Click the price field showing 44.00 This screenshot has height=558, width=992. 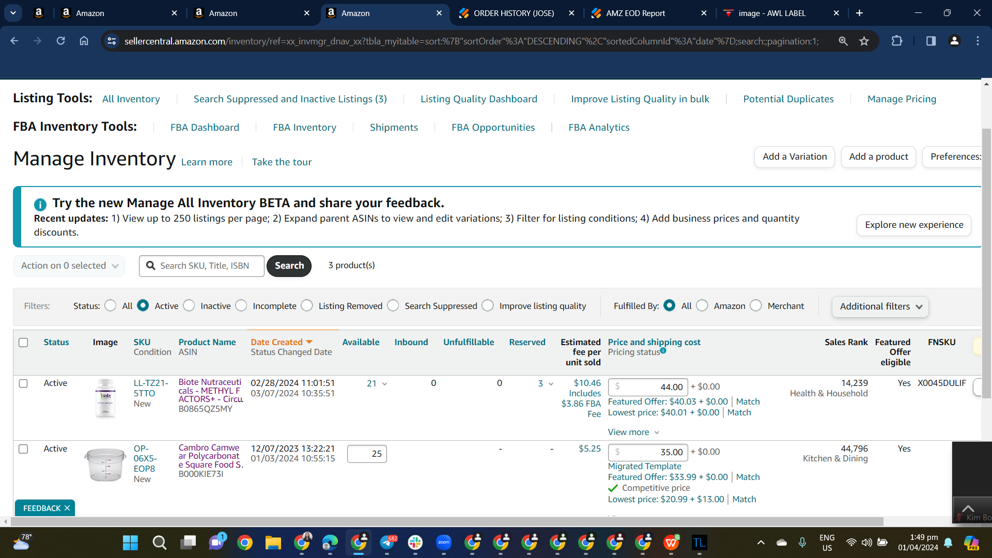(x=648, y=387)
